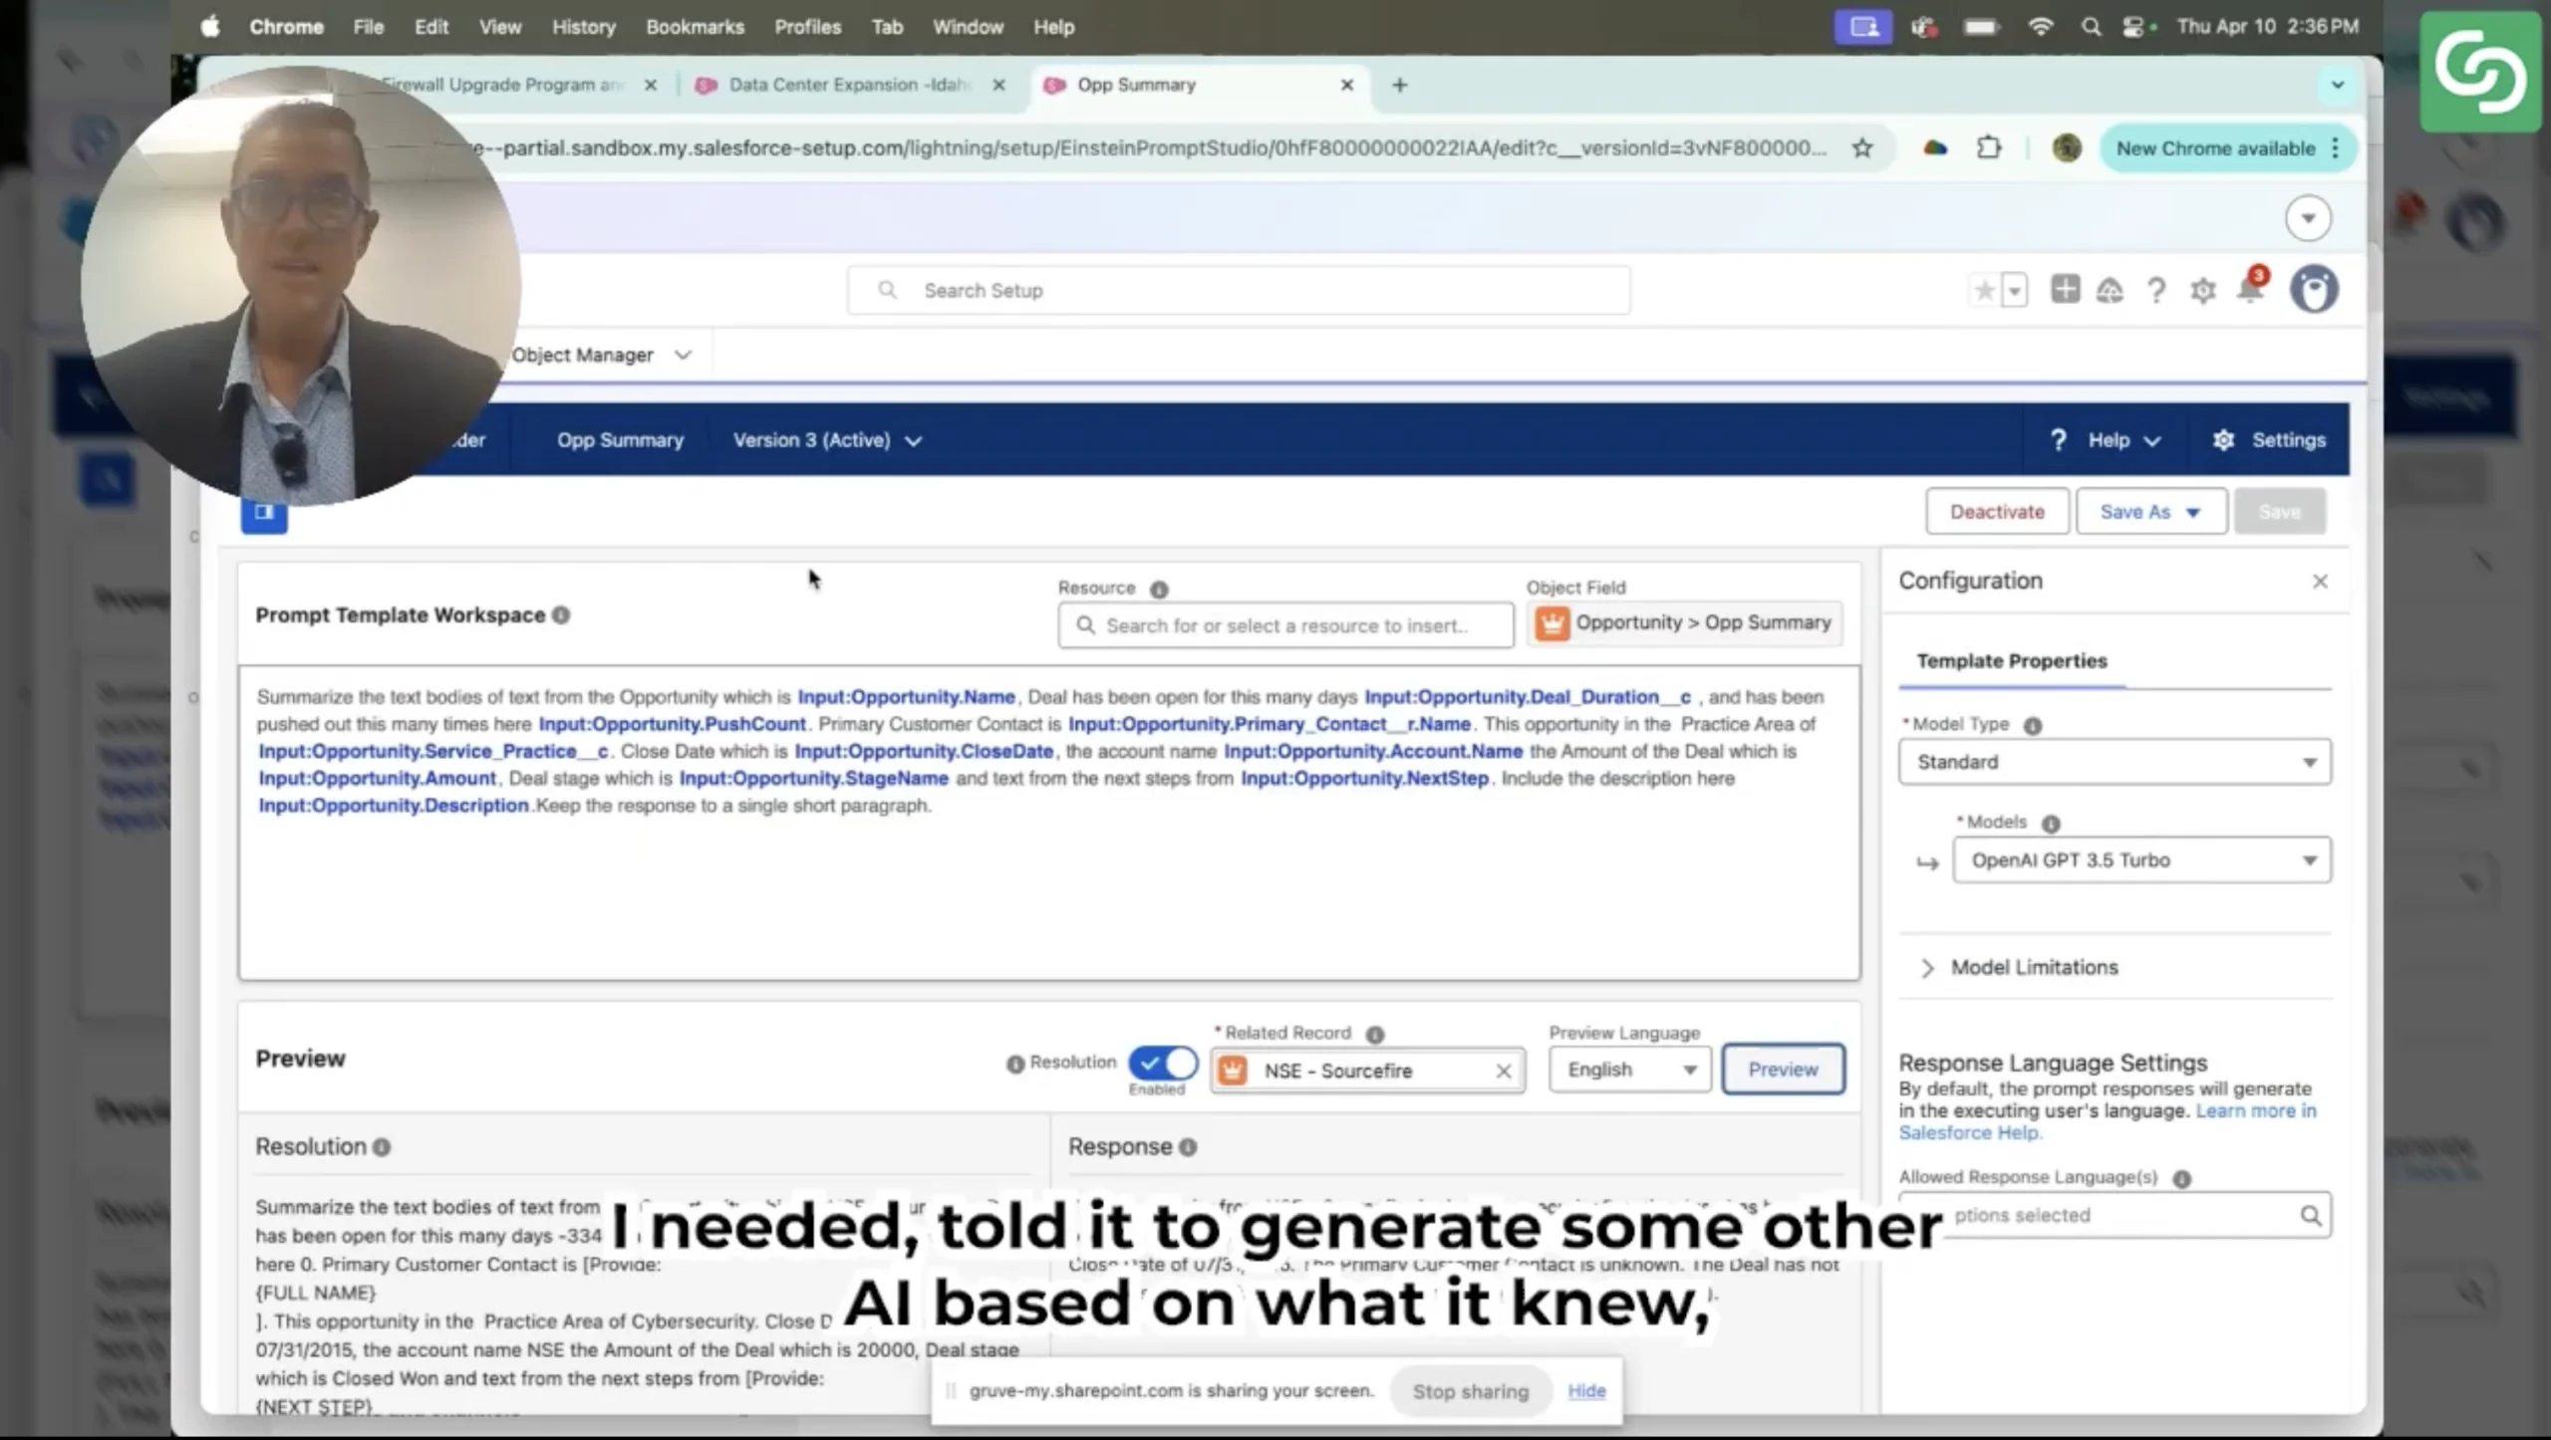This screenshot has height=1440, width=2551.
Task: Click the Deactivate button
Action: [x=1997, y=512]
